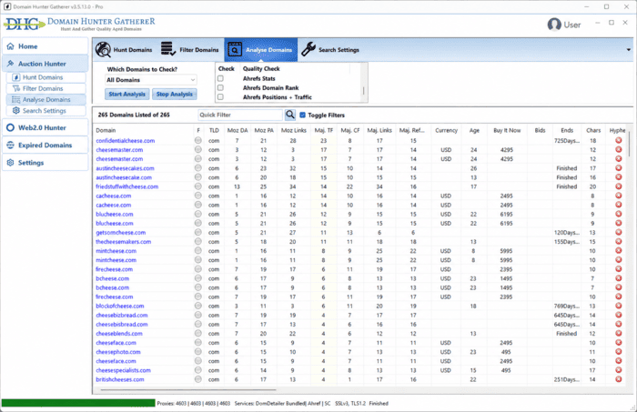This screenshot has width=637, height=412.
Task: Click favourite circle for confidentialcheese.com row
Action: [197, 140]
